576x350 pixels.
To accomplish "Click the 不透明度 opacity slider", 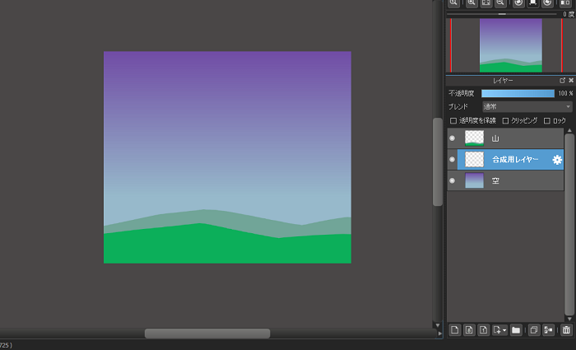I will coord(518,94).
